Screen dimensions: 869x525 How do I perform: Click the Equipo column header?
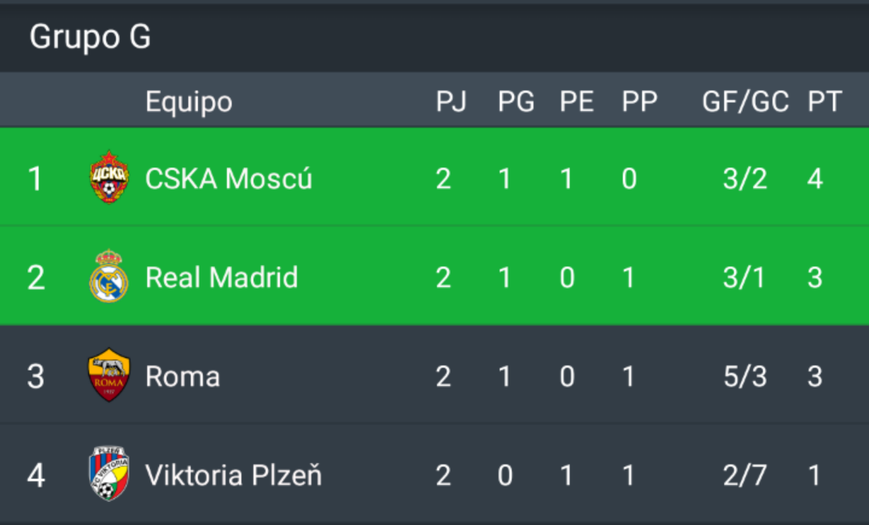188,102
